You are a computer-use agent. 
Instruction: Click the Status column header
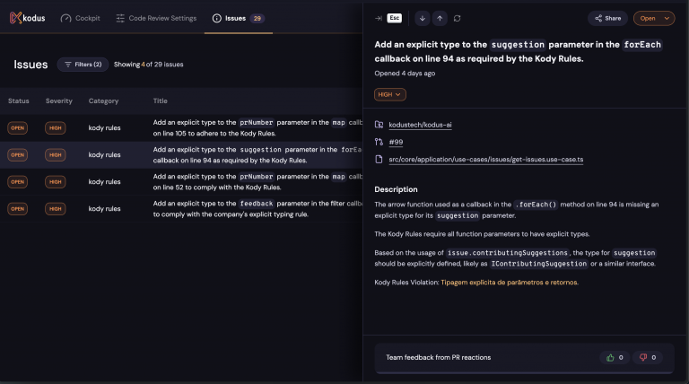pyautogui.click(x=19, y=101)
